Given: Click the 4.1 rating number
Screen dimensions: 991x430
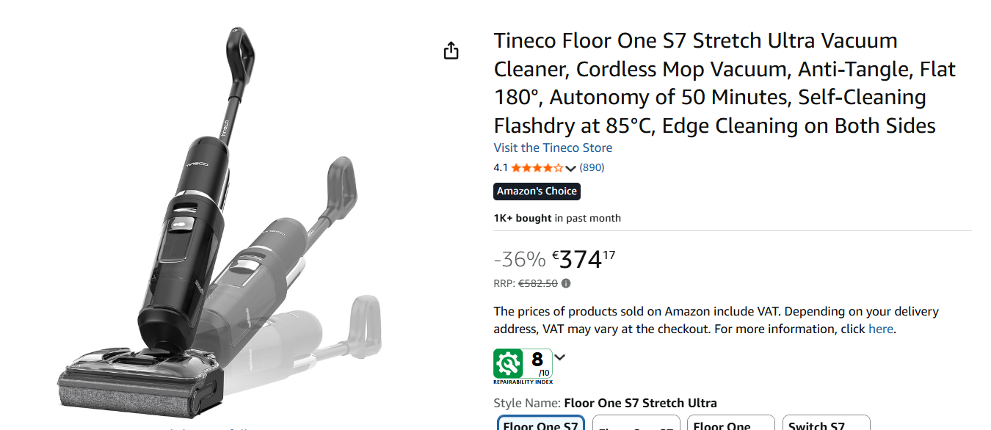Looking at the screenshot, I should coord(501,168).
